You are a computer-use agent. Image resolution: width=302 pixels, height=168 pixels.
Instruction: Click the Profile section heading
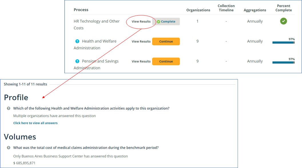tap(16, 97)
